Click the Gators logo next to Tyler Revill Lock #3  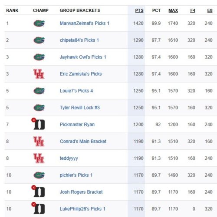[39, 108]
